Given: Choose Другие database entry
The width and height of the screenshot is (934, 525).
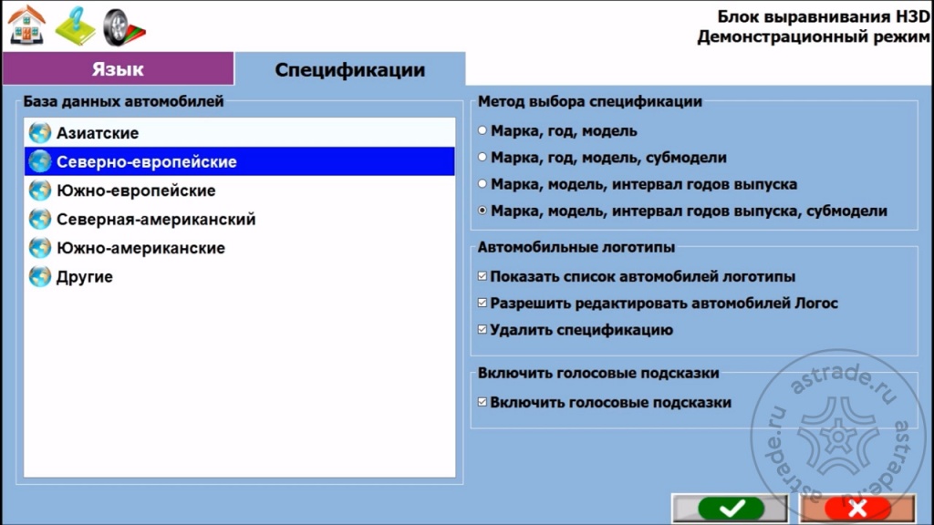Looking at the screenshot, I should (240, 277).
